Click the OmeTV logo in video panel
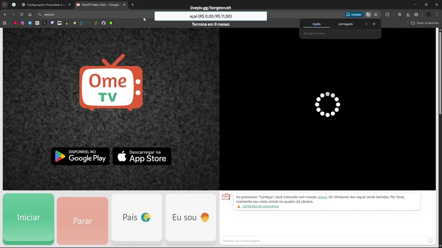The image size is (442, 248). (x=111, y=82)
